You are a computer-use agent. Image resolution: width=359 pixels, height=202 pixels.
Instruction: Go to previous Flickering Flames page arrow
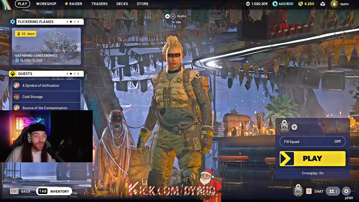67,22
